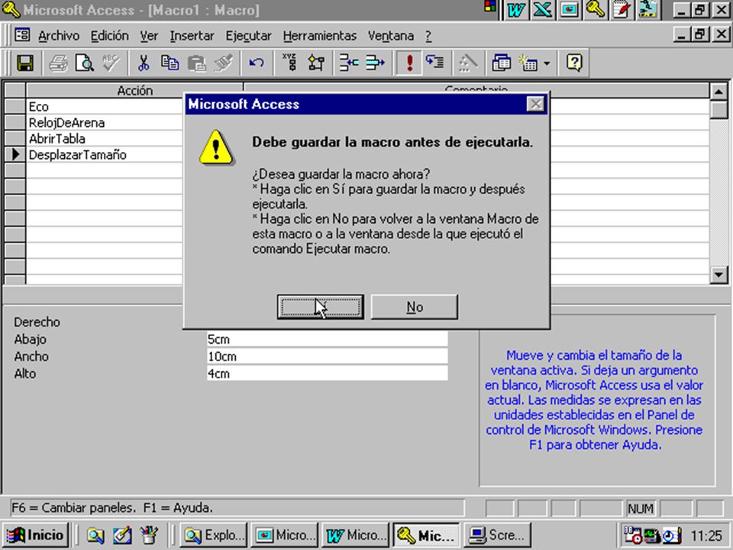Click the Abajo argument field showing 5cm
The width and height of the screenshot is (733, 550).
[328, 339]
